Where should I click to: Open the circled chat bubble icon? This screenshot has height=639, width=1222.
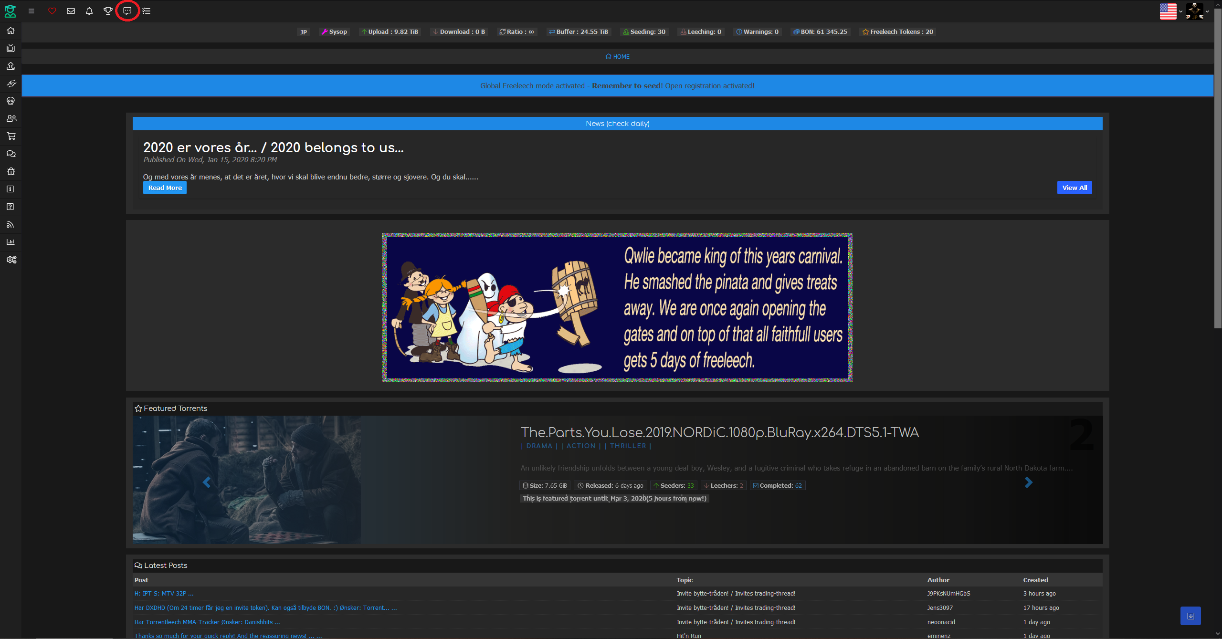127,11
